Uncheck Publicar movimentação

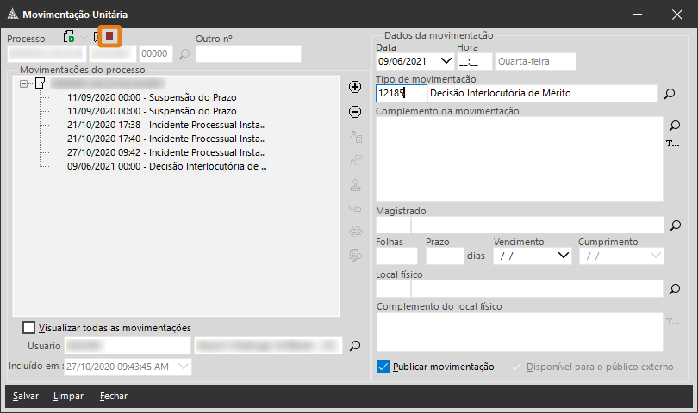383,367
